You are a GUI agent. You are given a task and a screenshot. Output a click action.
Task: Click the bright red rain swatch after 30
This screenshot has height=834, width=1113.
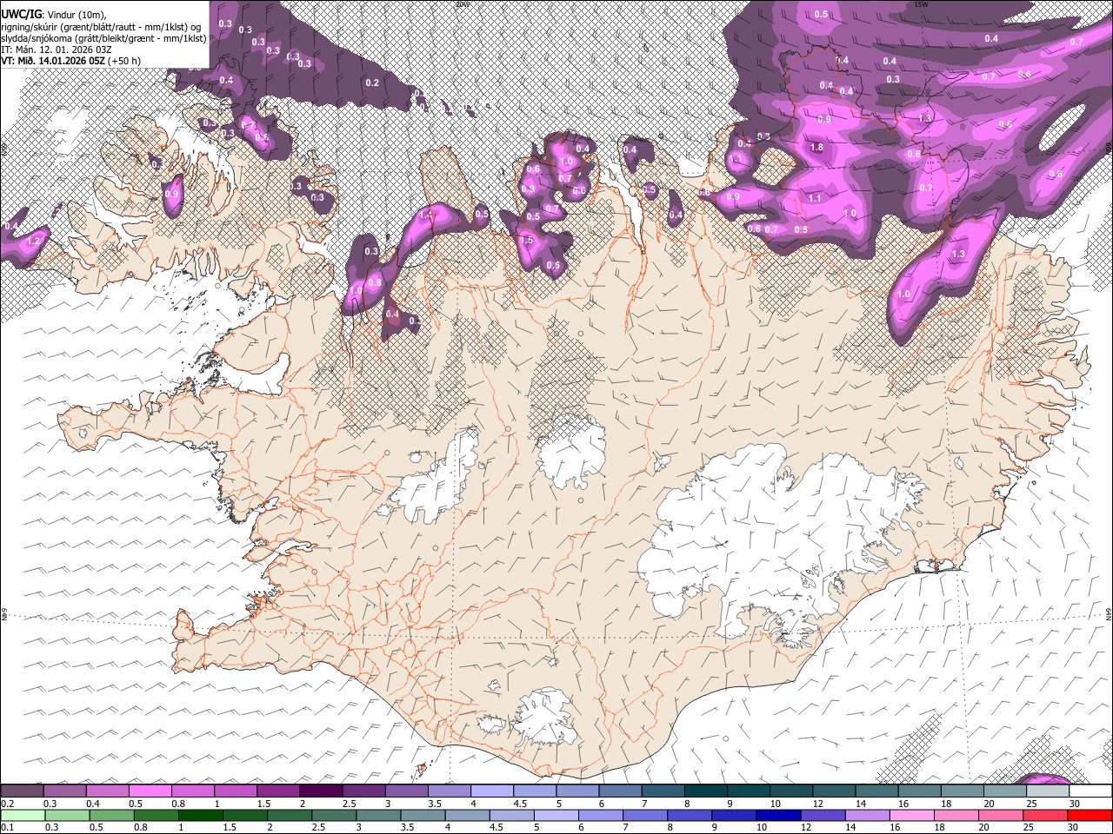click(x=1090, y=815)
